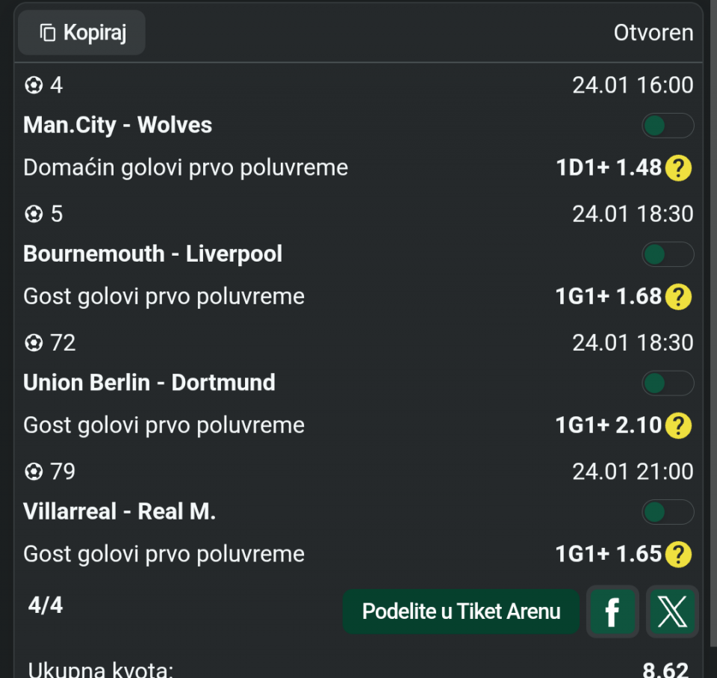Click the help icon beside 1D1+ 1.48
Viewport: 717px width, 678px height.
pyautogui.click(x=678, y=167)
